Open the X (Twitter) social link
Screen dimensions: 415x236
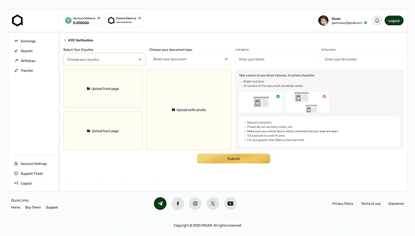point(213,203)
